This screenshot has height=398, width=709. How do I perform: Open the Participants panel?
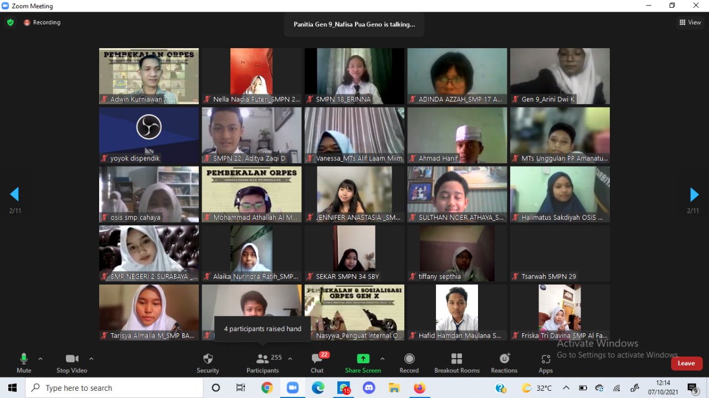point(263,363)
